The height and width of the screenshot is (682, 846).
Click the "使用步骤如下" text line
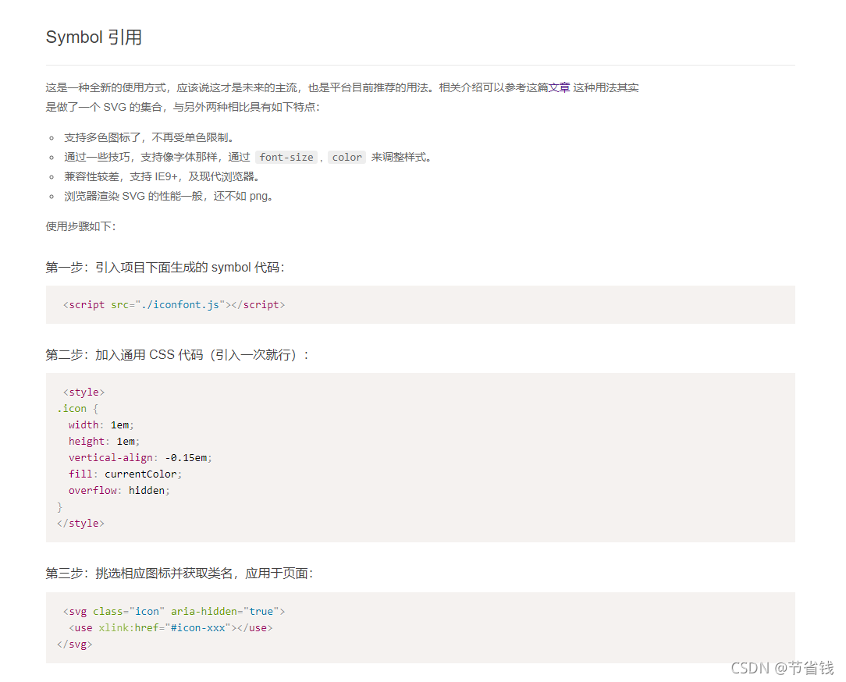click(80, 226)
